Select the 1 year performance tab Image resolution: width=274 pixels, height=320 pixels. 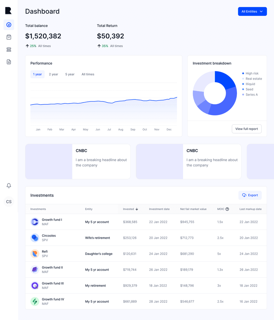(37, 74)
